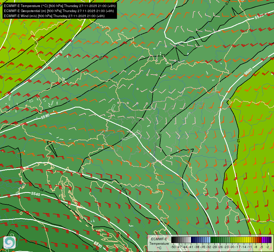Click the swirl logo icon in the corner

(x=10, y=242)
